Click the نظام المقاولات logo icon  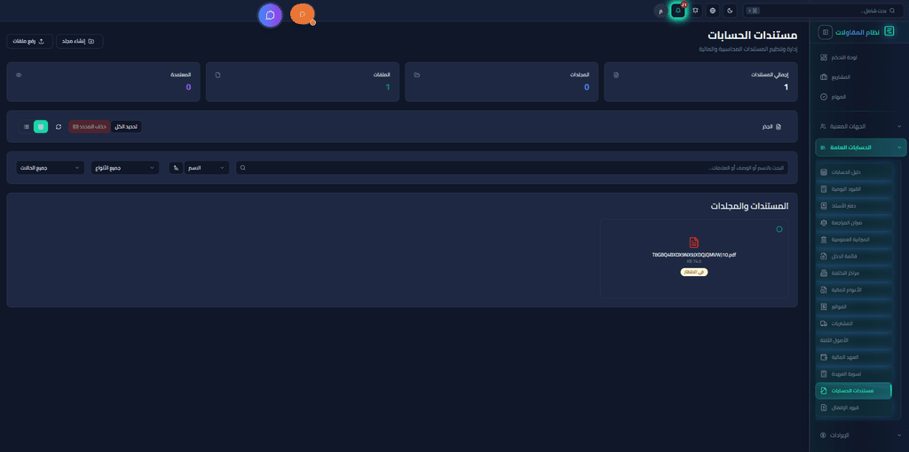889,32
